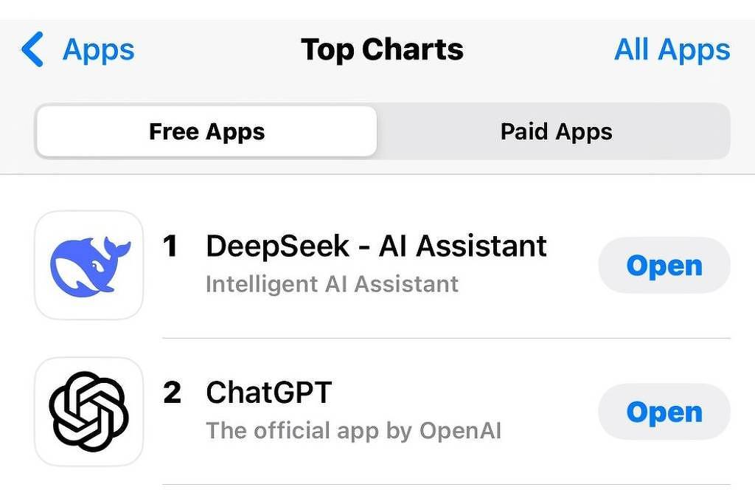This screenshot has height=504, width=755.
Task: Open the ChatGPT knot logo icon
Action: pos(89,412)
